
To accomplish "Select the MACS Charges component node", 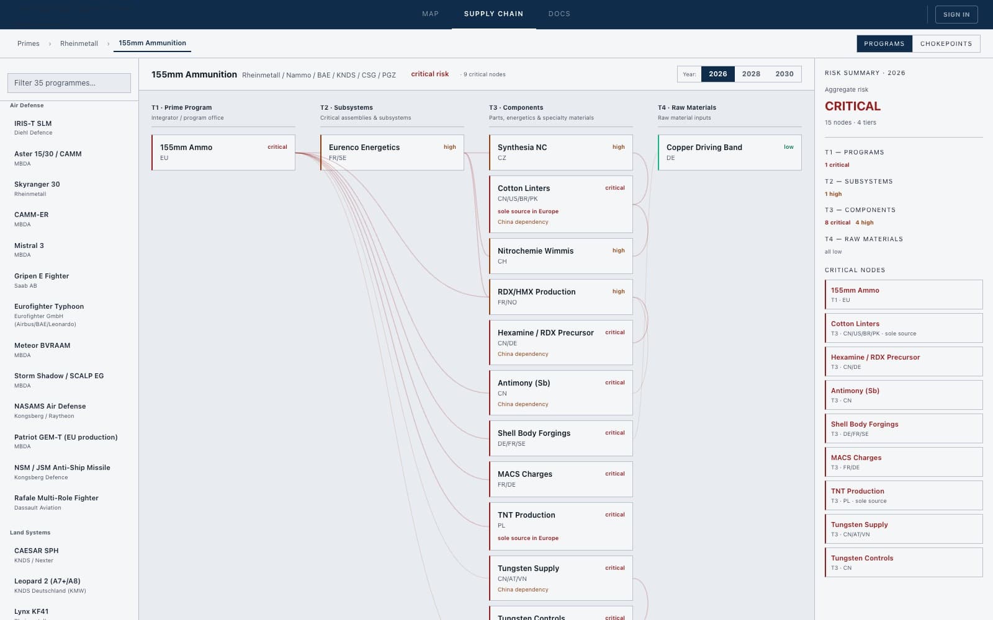I will click(561, 479).
